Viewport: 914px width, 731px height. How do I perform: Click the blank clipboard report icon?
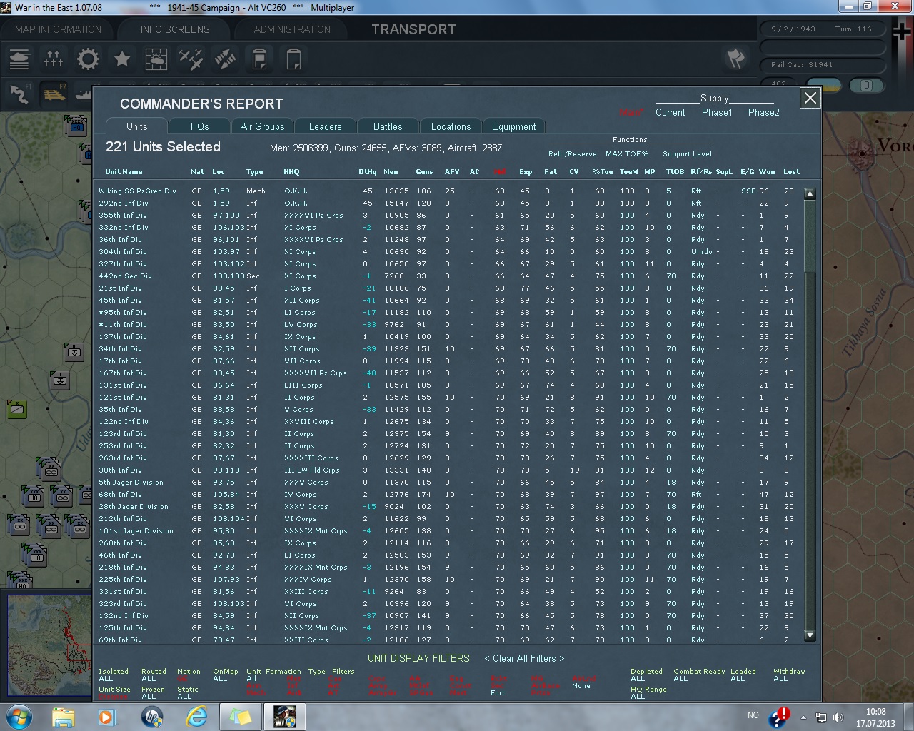click(293, 59)
